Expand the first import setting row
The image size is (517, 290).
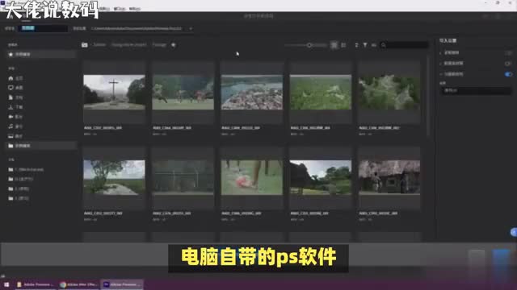coord(441,52)
